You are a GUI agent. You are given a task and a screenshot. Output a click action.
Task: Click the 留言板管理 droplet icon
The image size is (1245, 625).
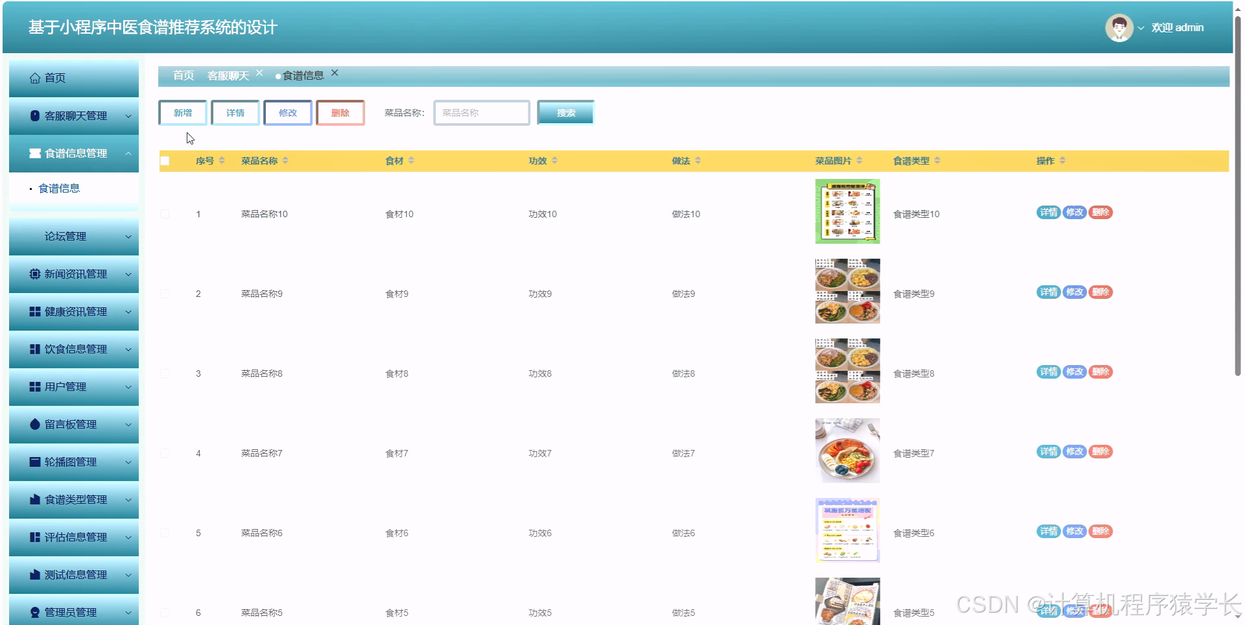[35, 424]
